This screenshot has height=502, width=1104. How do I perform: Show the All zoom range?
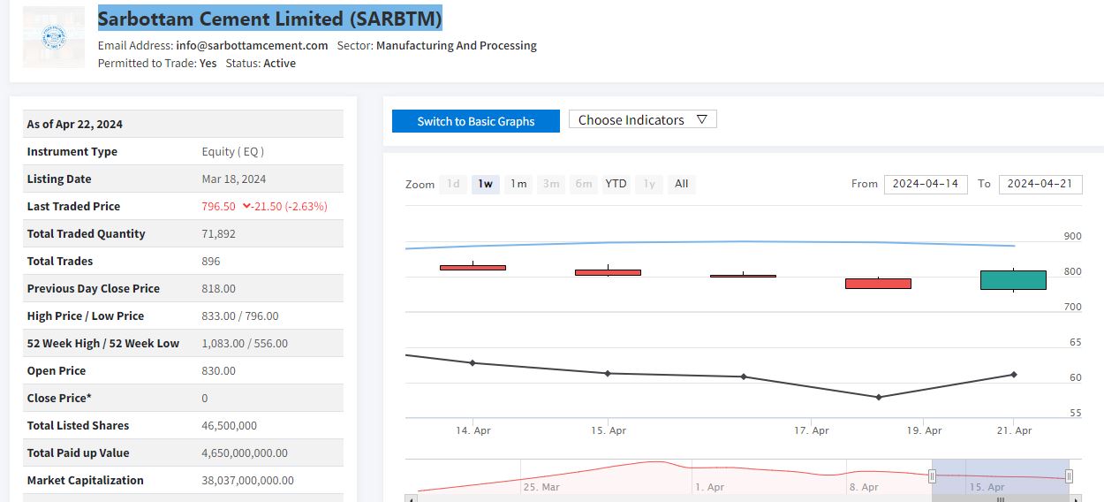tap(681, 184)
